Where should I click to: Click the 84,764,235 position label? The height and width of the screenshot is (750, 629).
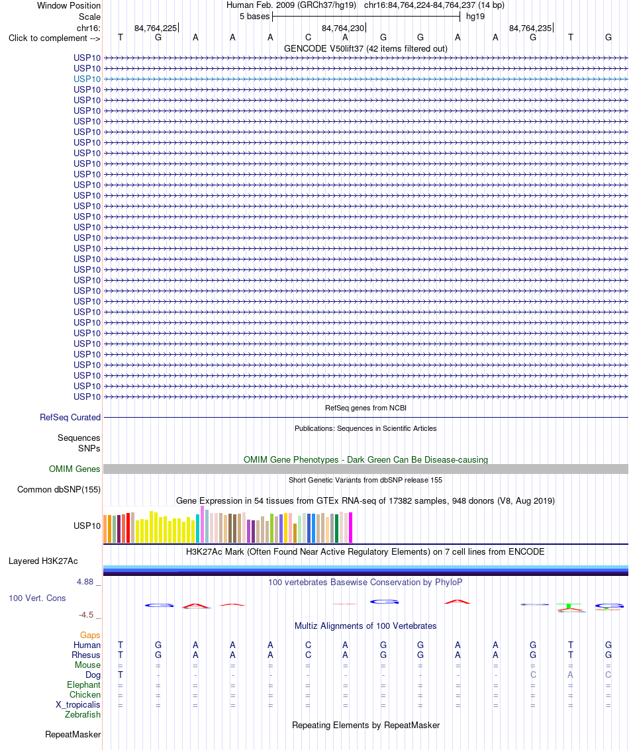530,28
